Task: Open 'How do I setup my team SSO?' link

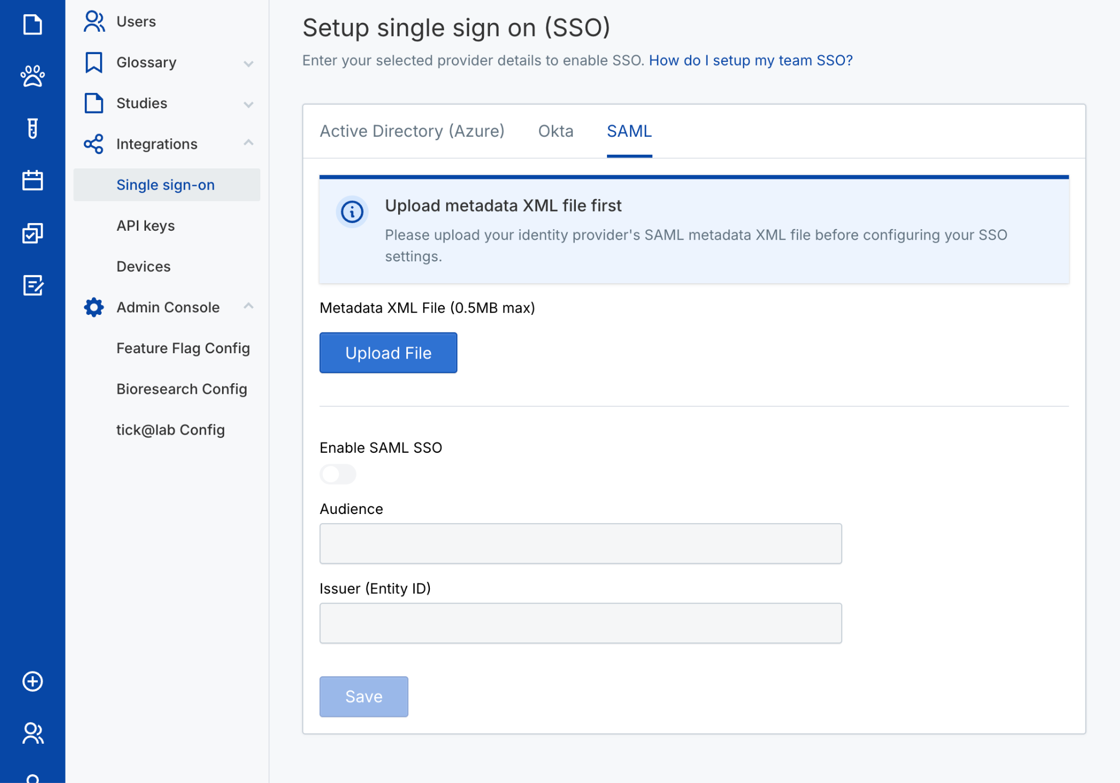Action: (750, 60)
